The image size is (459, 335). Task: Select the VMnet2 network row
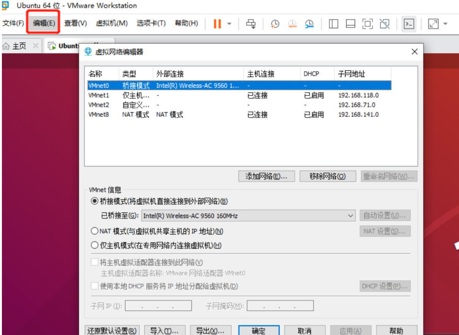point(239,105)
